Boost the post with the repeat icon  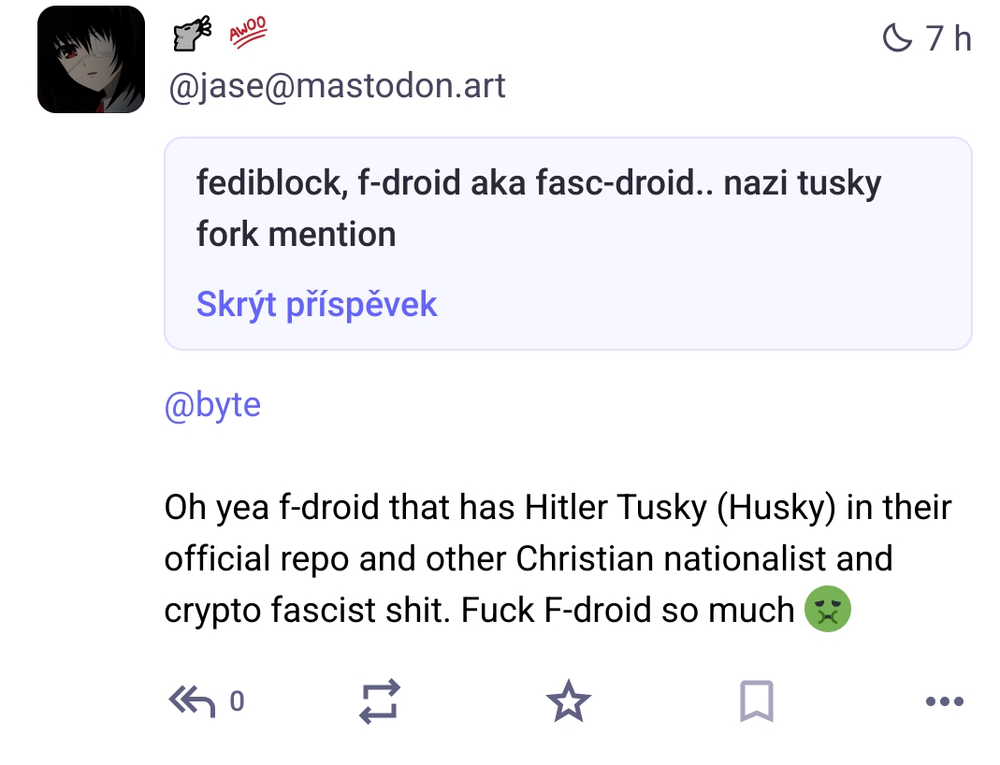pyautogui.click(x=380, y=701)
